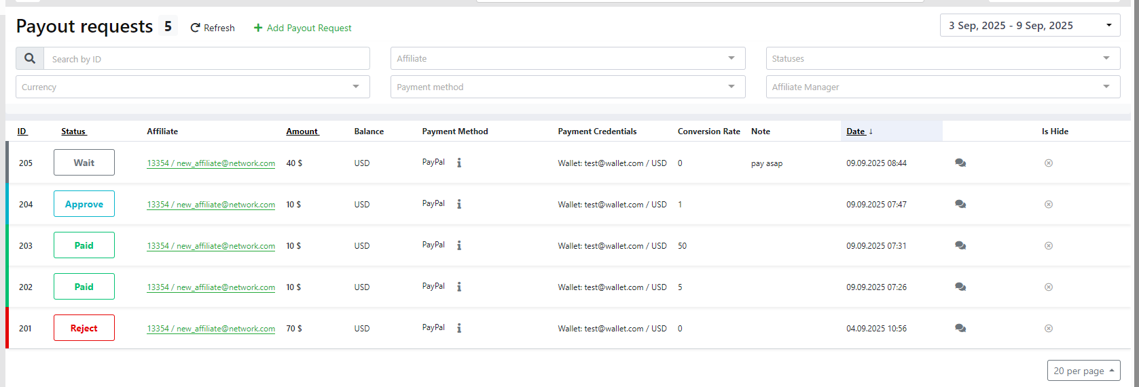
Task: Click the chat icon on row 203
Action: pos(960,245)
